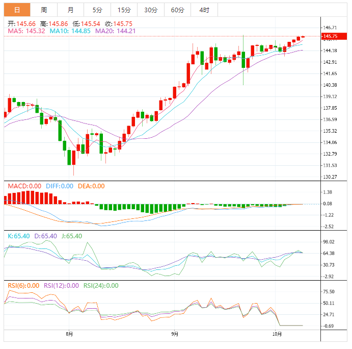
Task: Click the 开:145.66 open price value
Action: click(21, 24)
